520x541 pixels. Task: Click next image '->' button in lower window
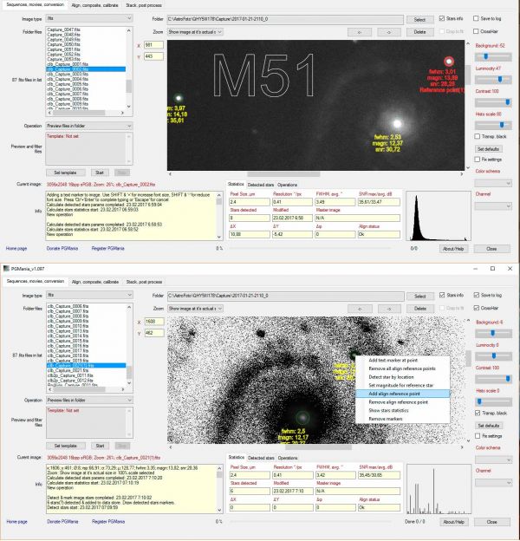point(390,309)
